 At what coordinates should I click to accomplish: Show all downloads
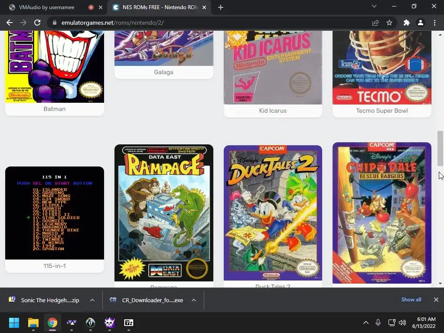click(411, 300)
